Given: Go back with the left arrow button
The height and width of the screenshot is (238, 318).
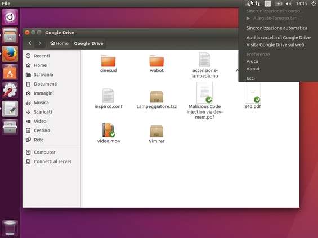Looking at the screenshot, I should pyautogui.click(x=30, y=43).
